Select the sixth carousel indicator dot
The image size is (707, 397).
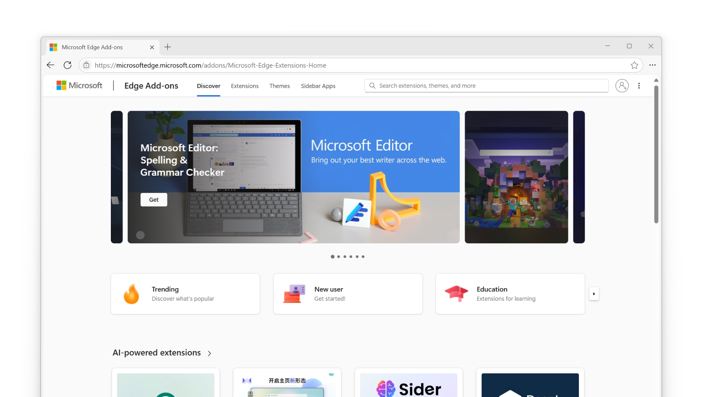click(x=363, y=257)
